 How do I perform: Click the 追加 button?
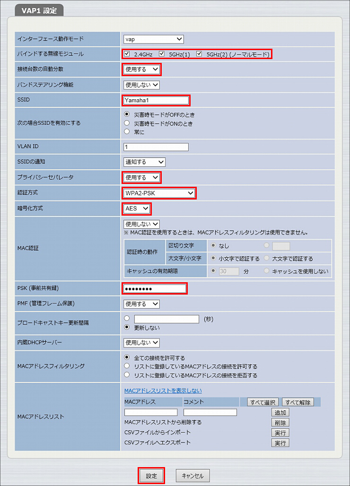coord(280,412)
